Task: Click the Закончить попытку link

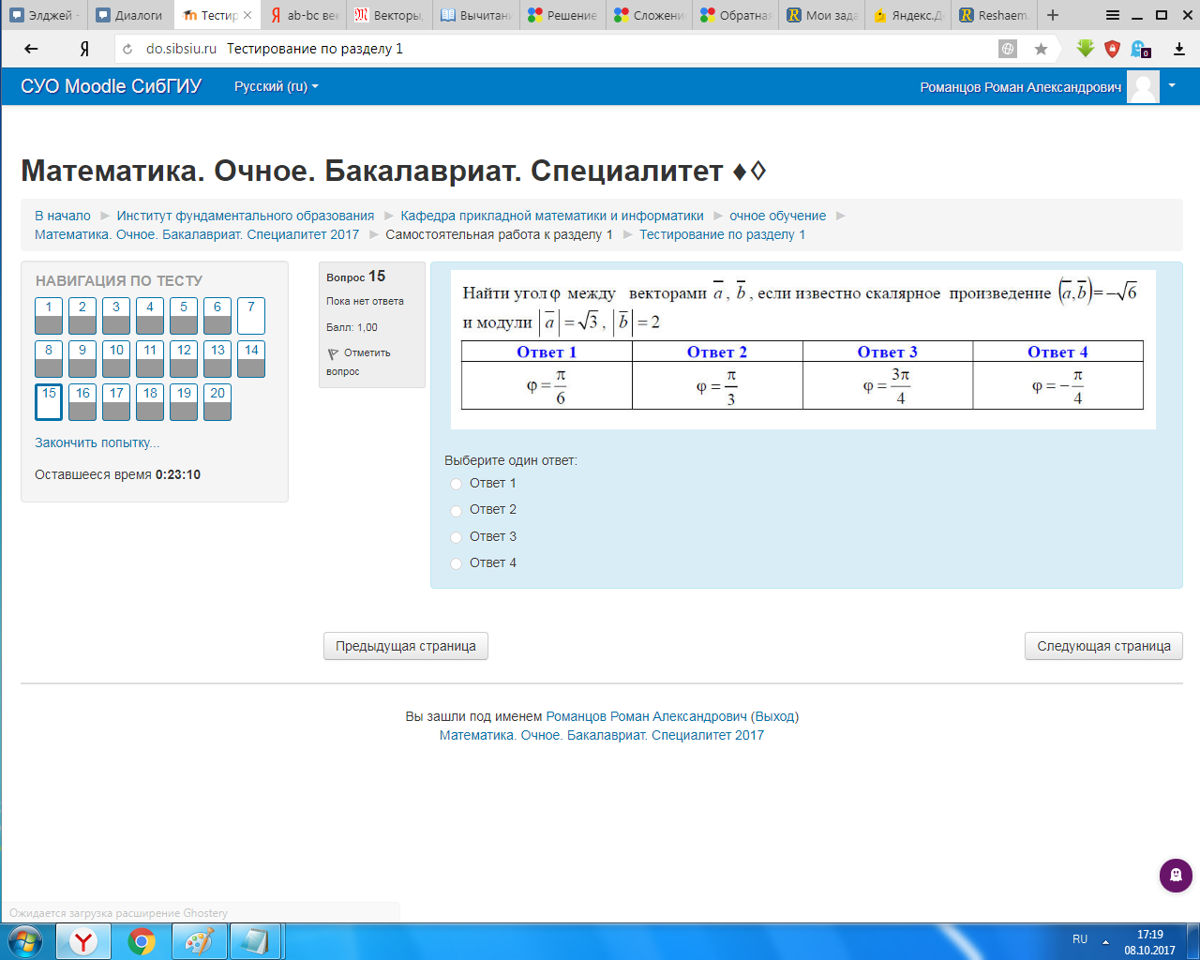Action: pos(97,442)
